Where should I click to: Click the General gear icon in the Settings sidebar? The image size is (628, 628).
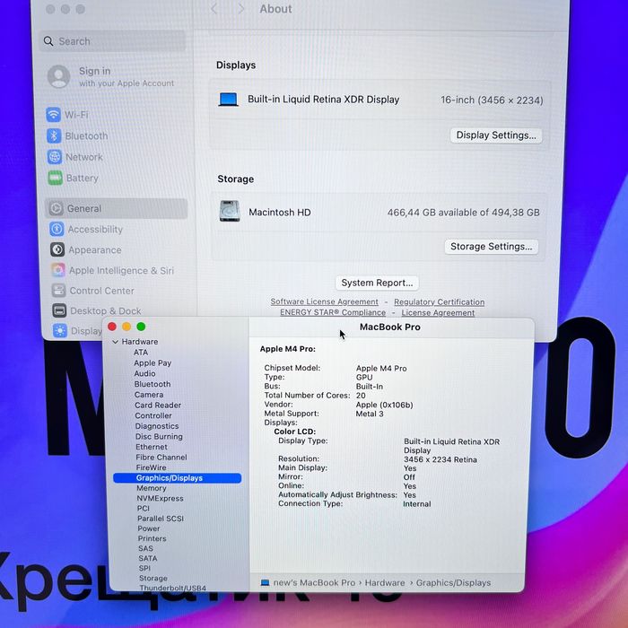pos(56,208)
